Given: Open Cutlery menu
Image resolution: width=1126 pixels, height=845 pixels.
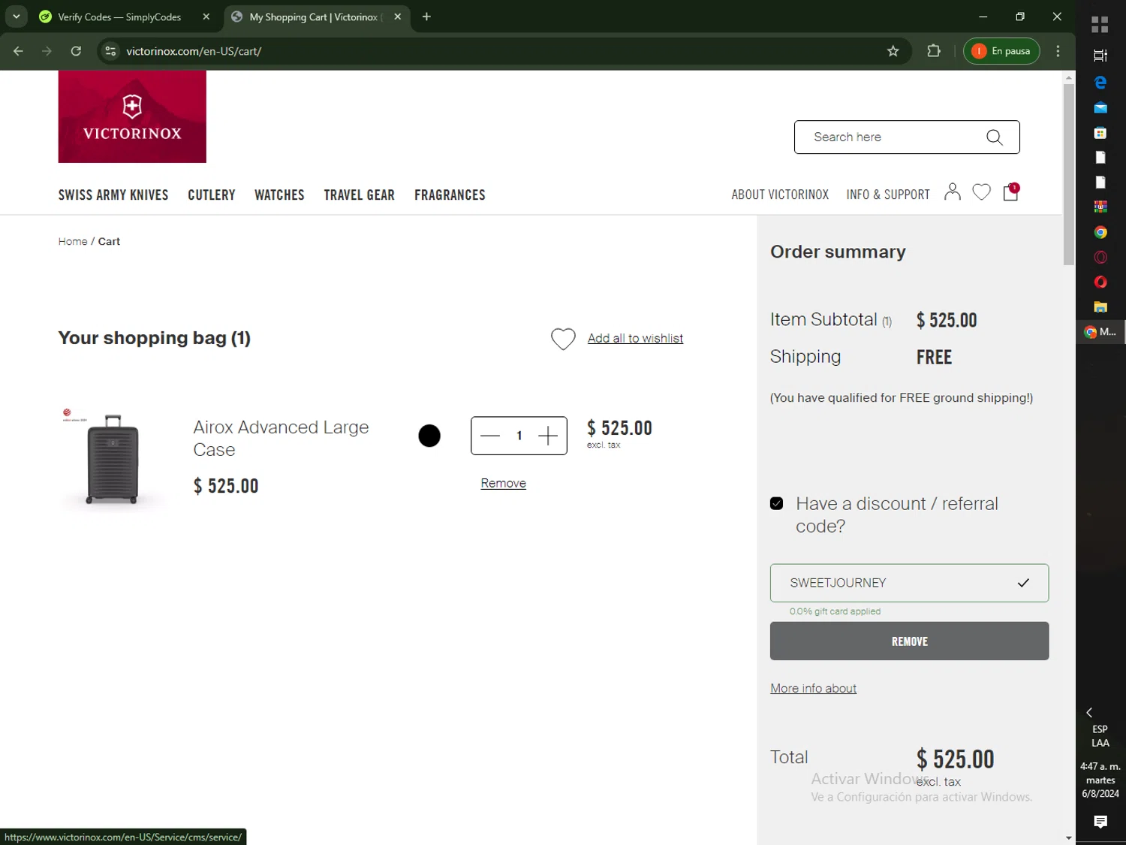Looking at the screenshot, I should coord(212,195).
